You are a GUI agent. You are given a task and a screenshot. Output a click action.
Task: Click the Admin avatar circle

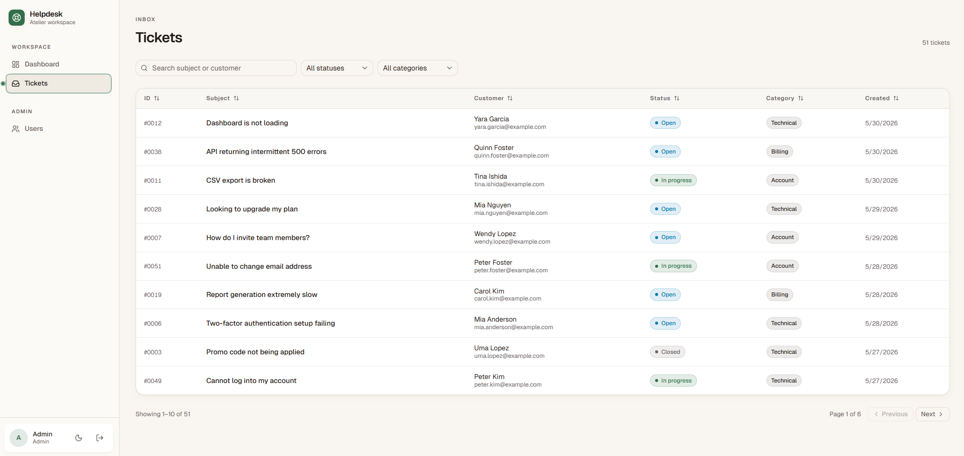pos(19,438)
